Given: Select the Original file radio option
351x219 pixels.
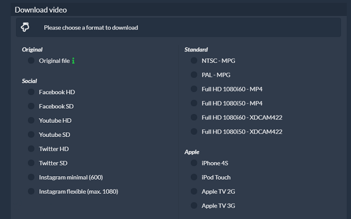Looking at the screenshot, I should pyautogui.click(x=31, y=61).
